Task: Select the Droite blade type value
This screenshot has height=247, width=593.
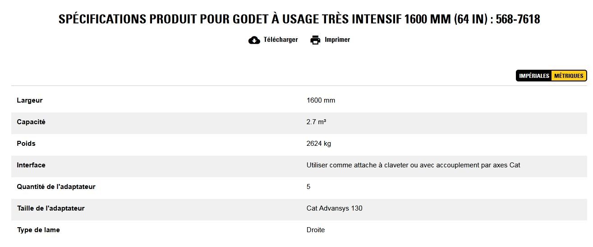Action: [315, 230]
